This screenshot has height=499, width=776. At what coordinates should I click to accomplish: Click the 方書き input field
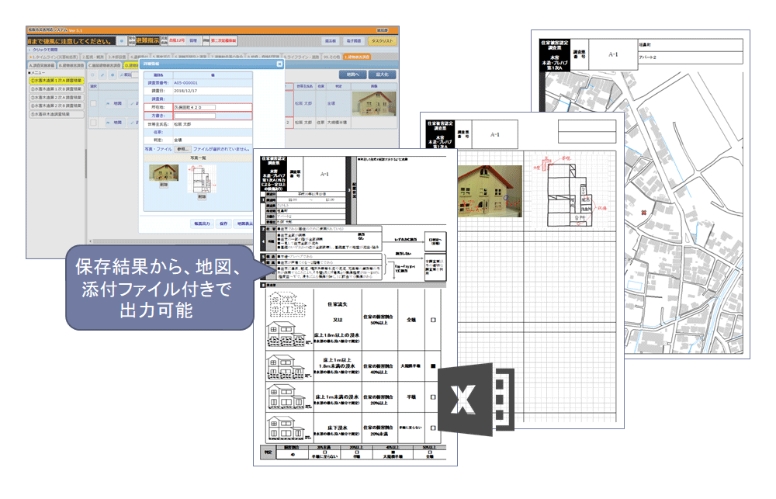[195, 116]
